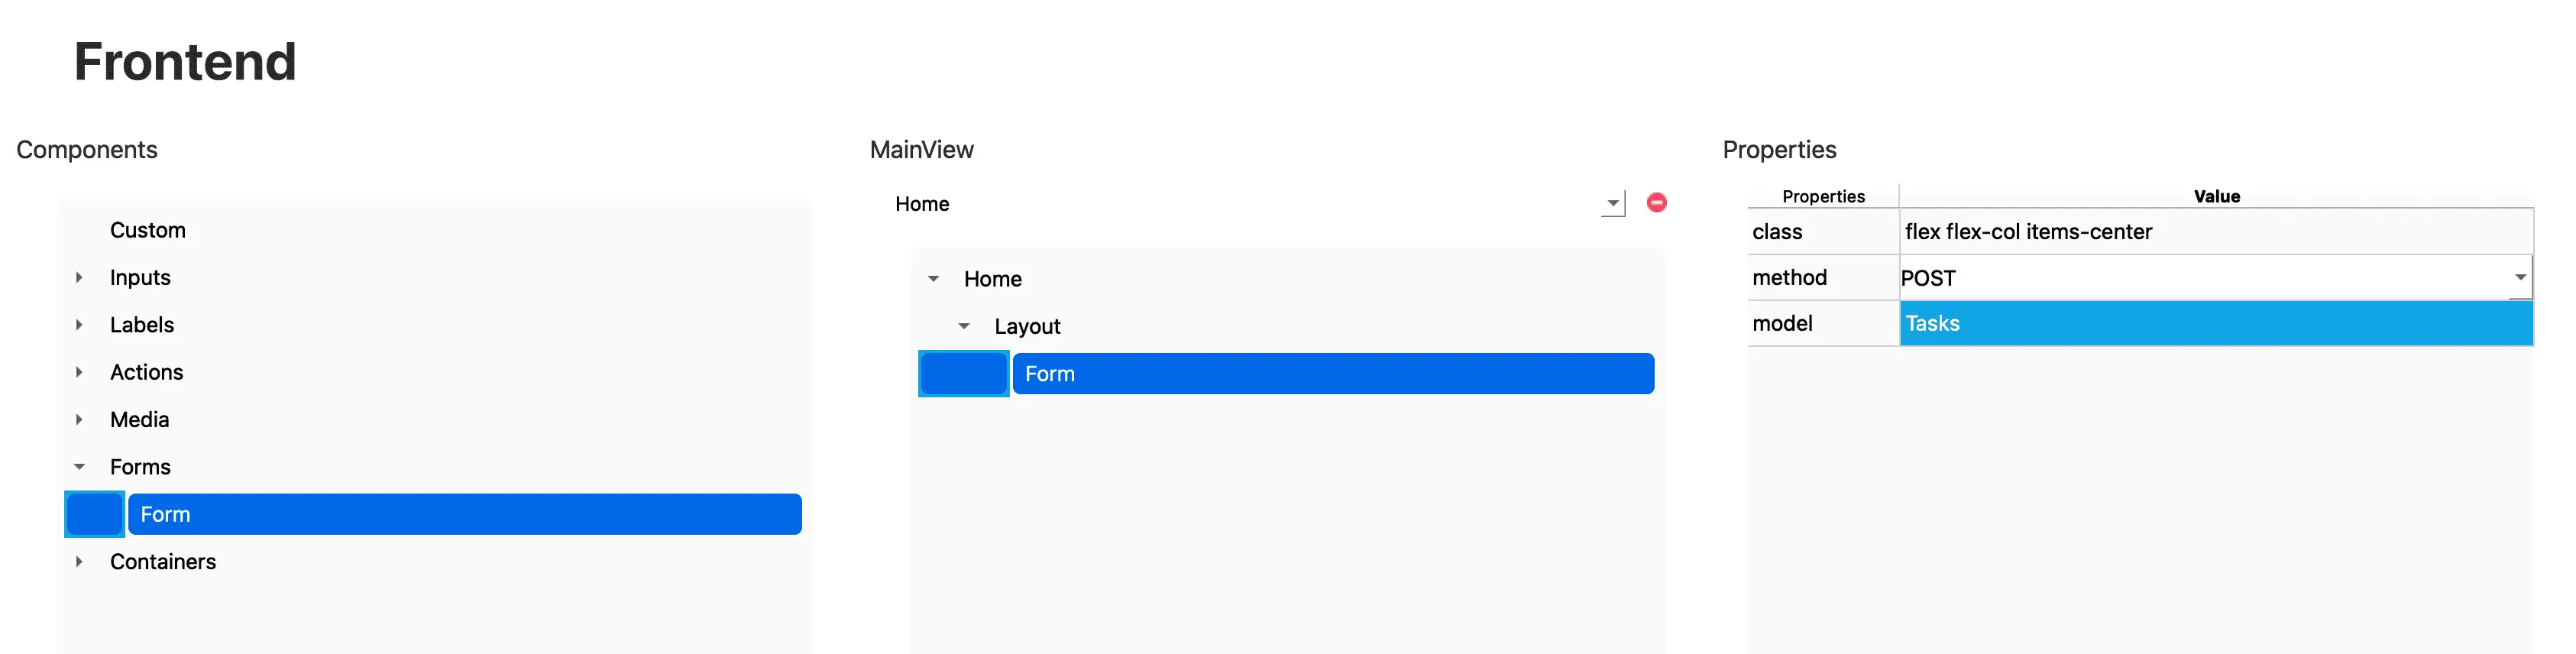Image resolution: width=2576 pixels, height=654 pixels.
Task: Collapse the Forms component group
Action: [79, 467]
